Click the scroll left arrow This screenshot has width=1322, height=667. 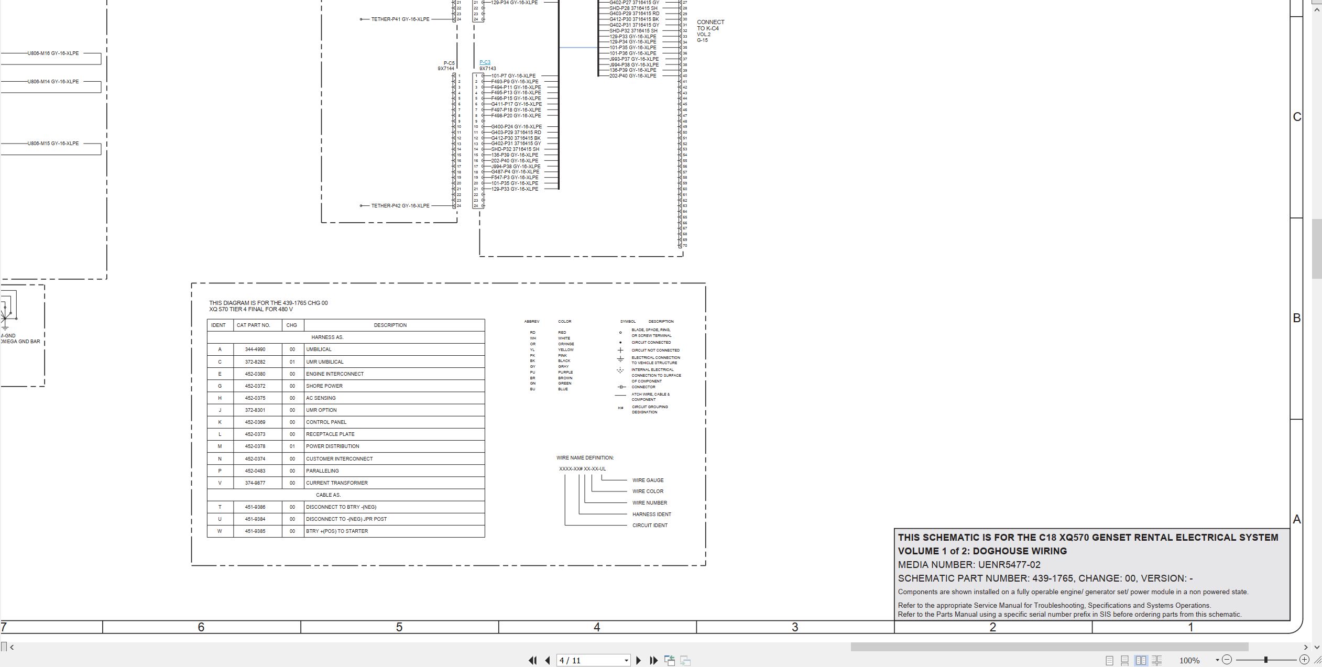tap(12, 647)
